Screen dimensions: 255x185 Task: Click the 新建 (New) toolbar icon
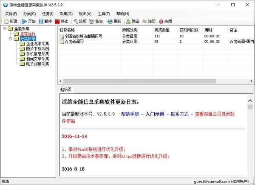[6, 21]
